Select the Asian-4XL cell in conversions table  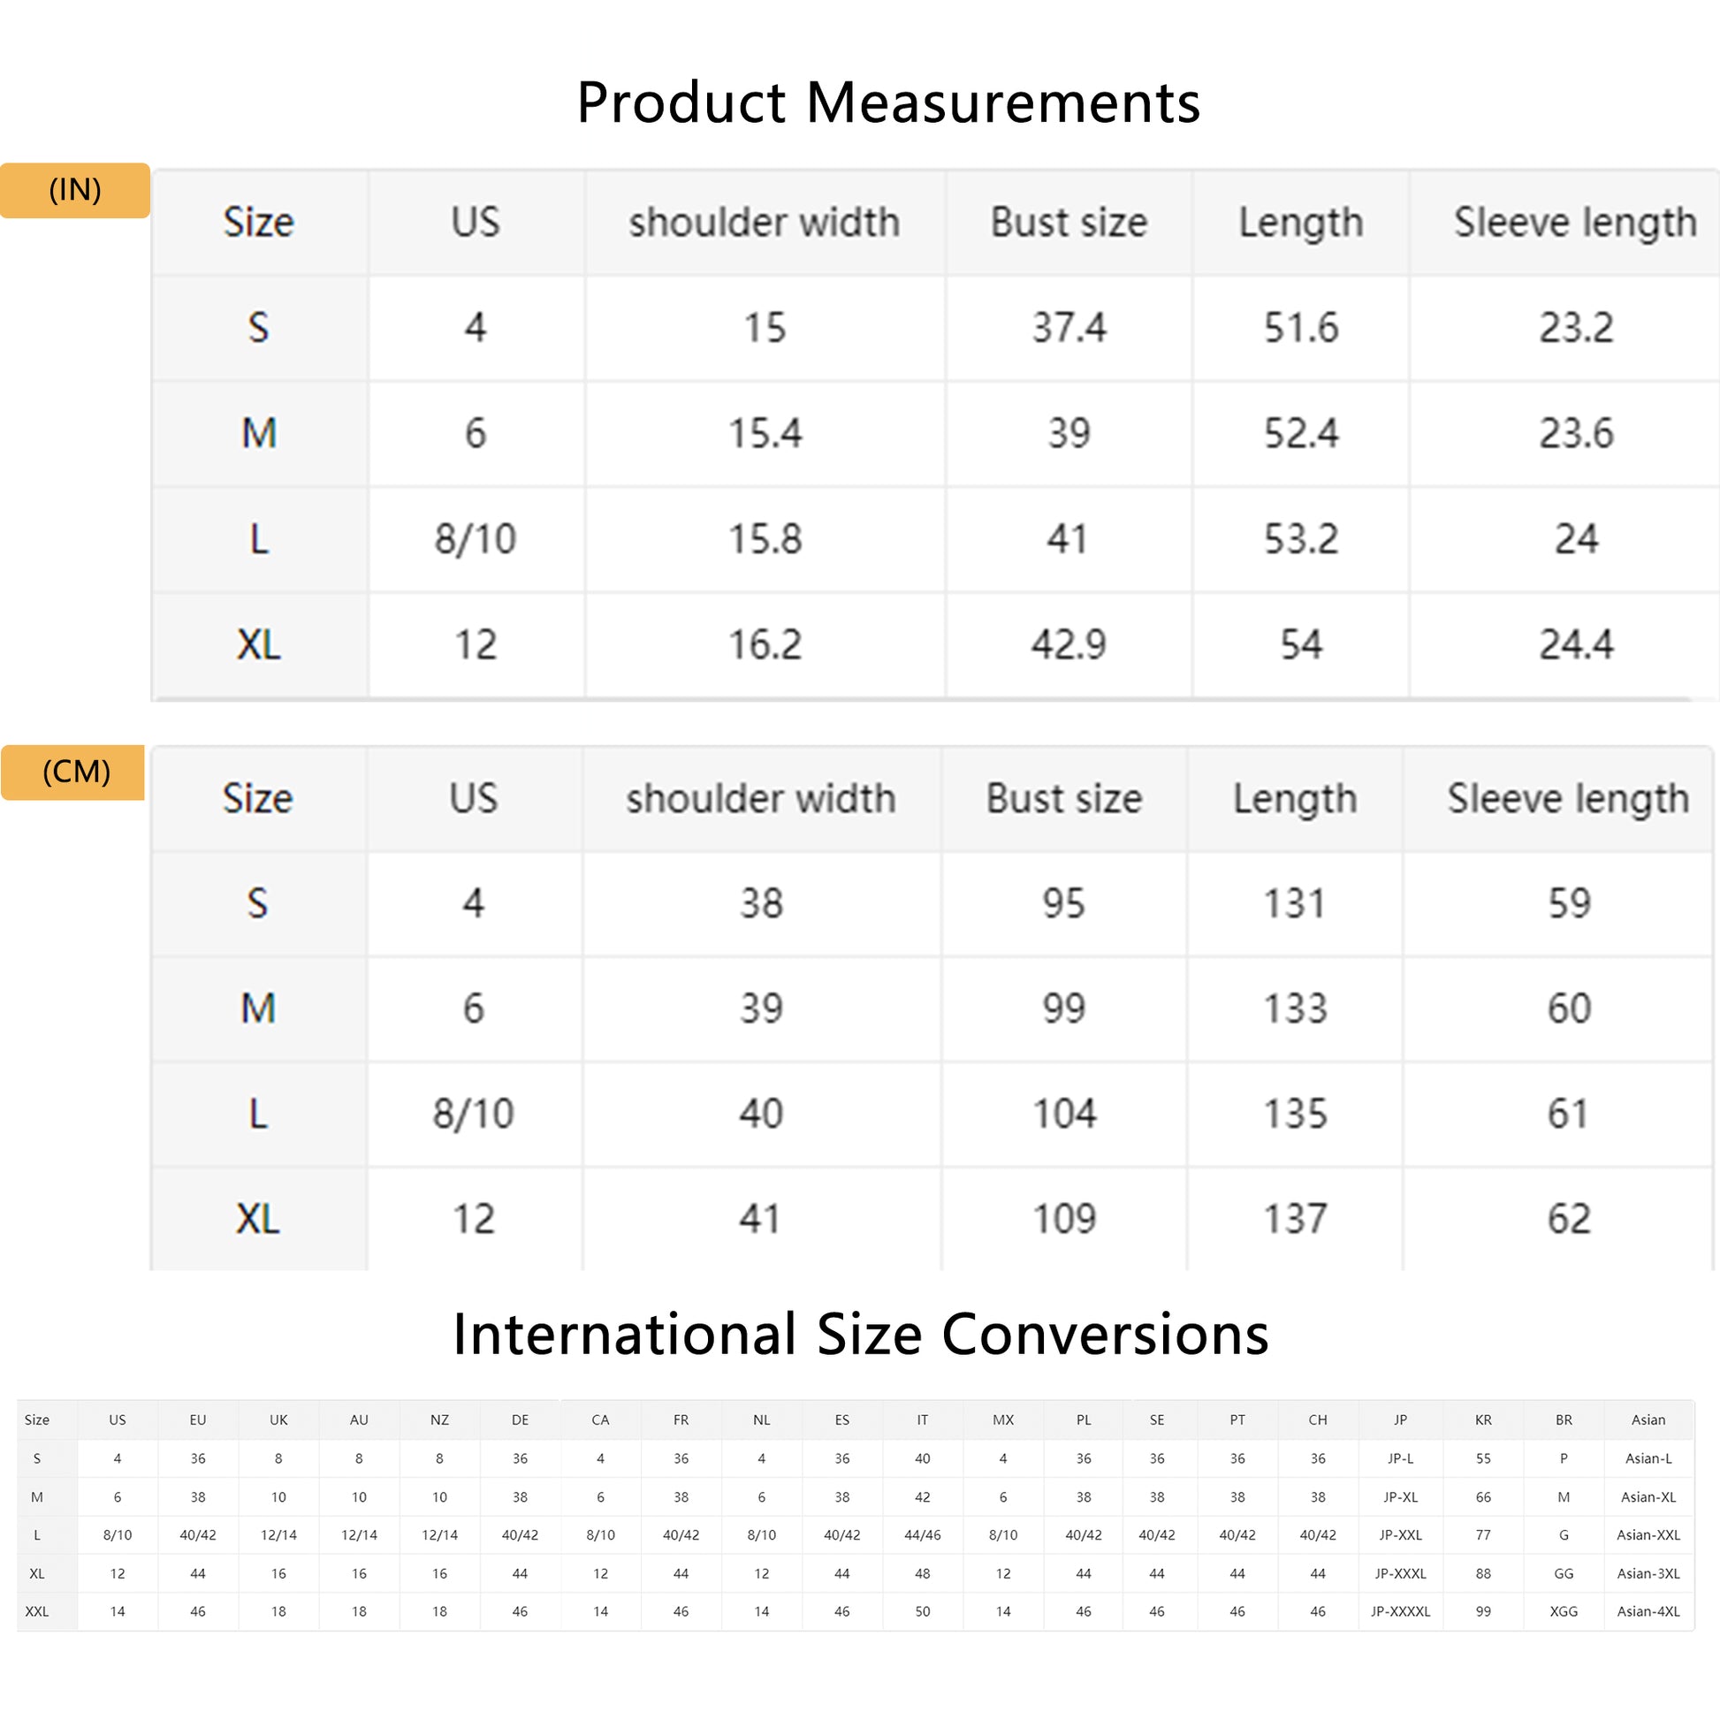1648,1611
